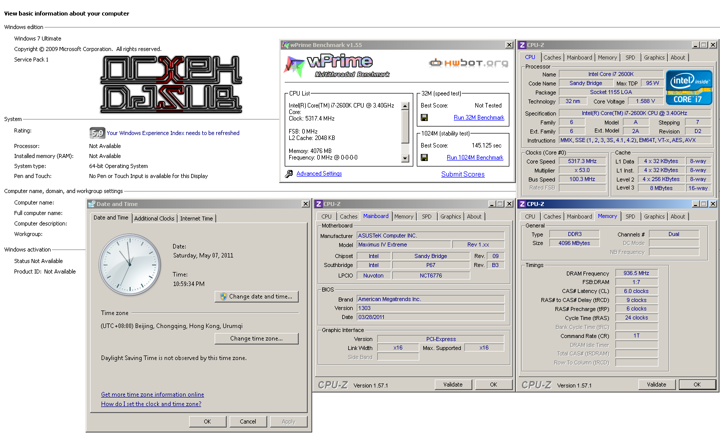Click Manufacturer field ASUSTeK Computer INC.

(430, 235)
